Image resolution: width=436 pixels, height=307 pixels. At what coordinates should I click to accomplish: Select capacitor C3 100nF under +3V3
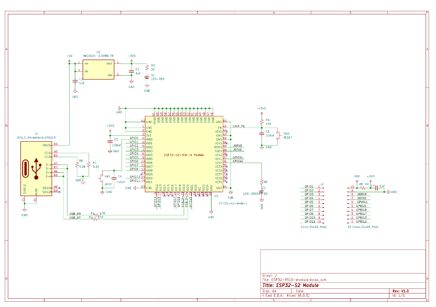[x=110, y=141]
